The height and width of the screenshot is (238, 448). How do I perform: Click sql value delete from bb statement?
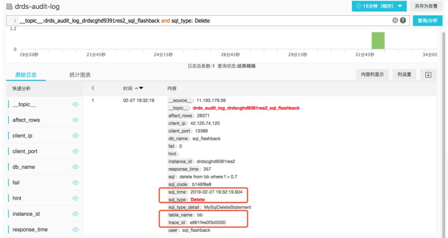point(208,177)
